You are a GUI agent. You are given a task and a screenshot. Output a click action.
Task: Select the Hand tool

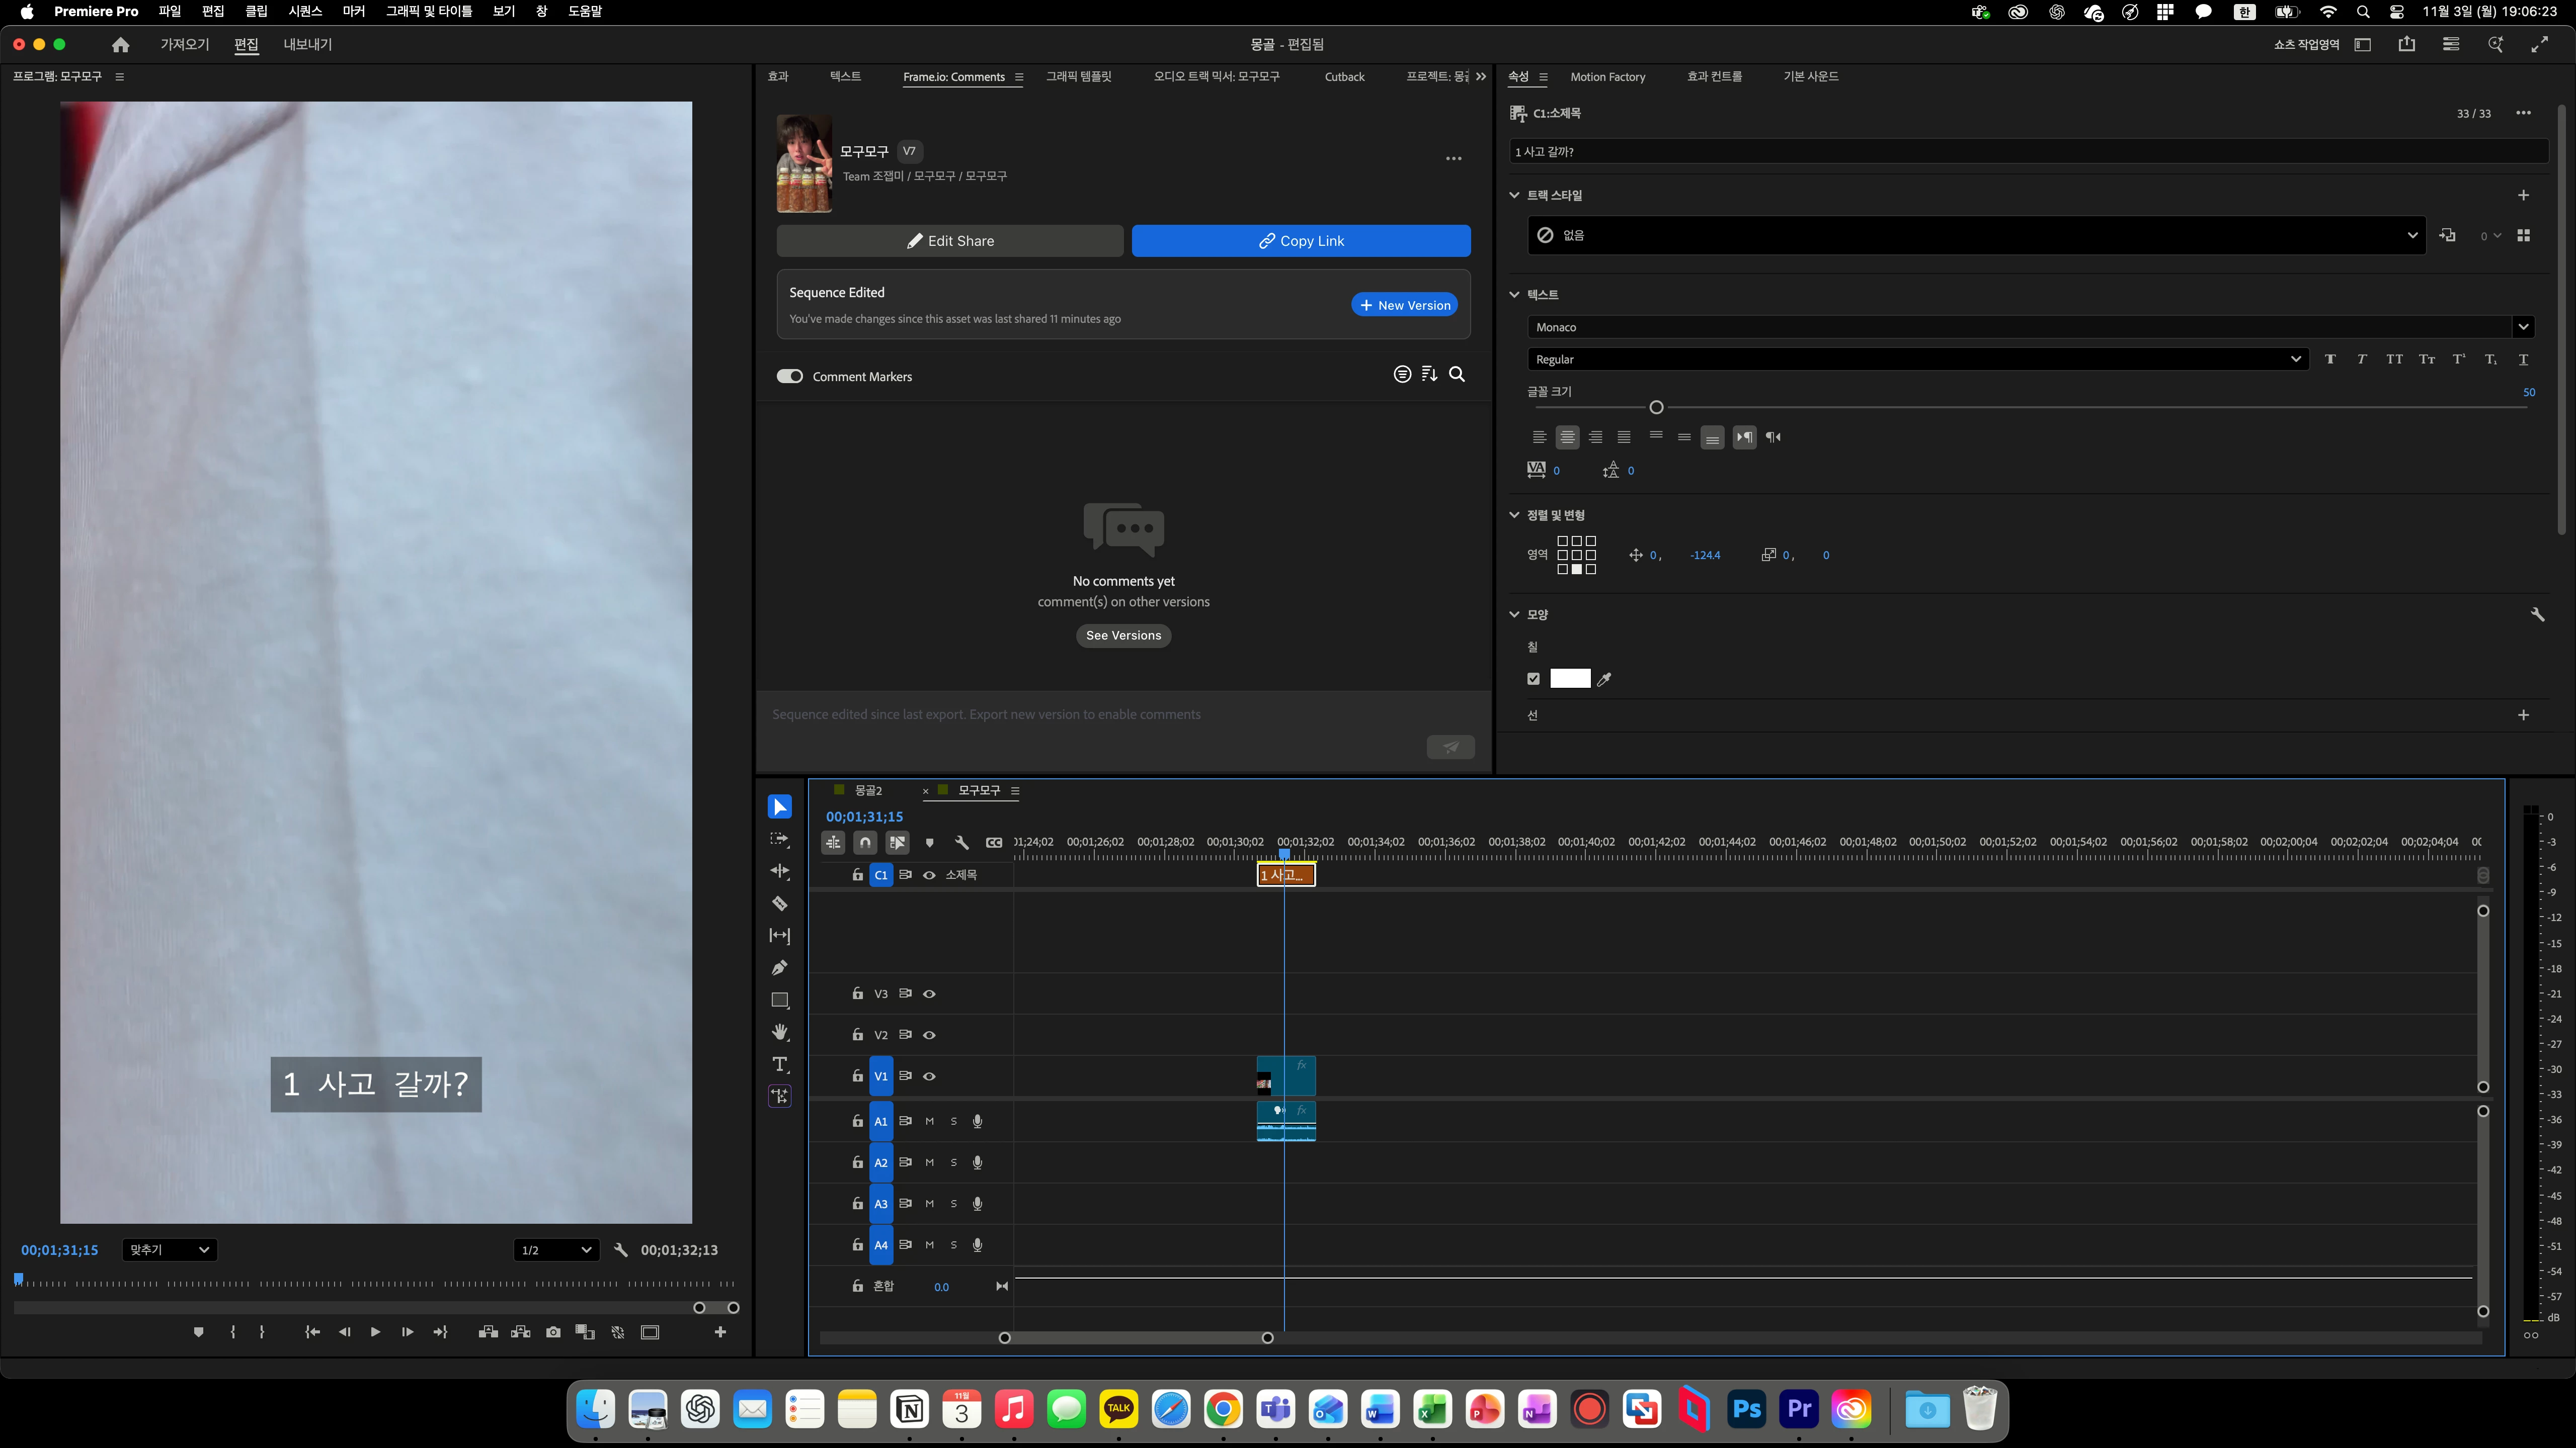tap(779, 1032)
